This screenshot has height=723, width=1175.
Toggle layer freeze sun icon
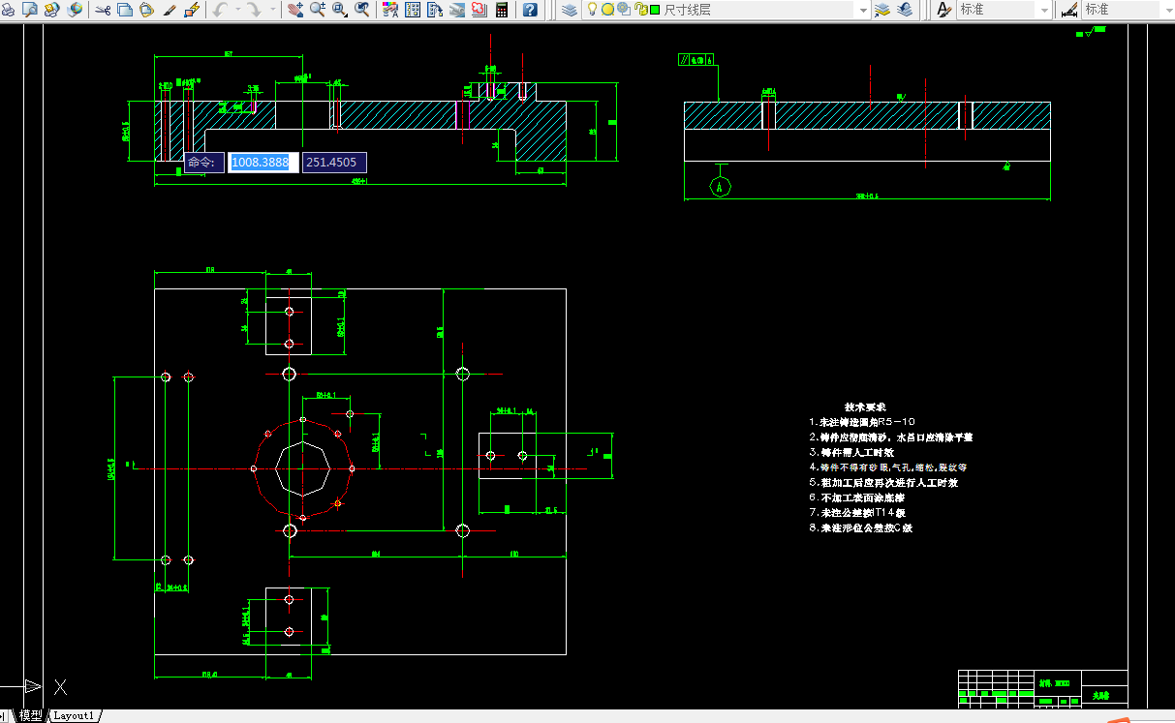point(607,9)
